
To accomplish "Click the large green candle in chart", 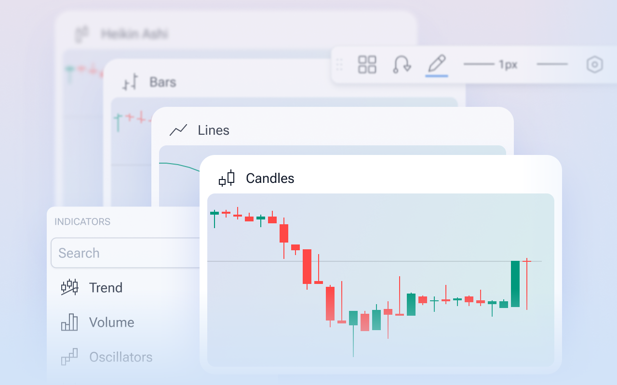I will (x=515, y=284).
